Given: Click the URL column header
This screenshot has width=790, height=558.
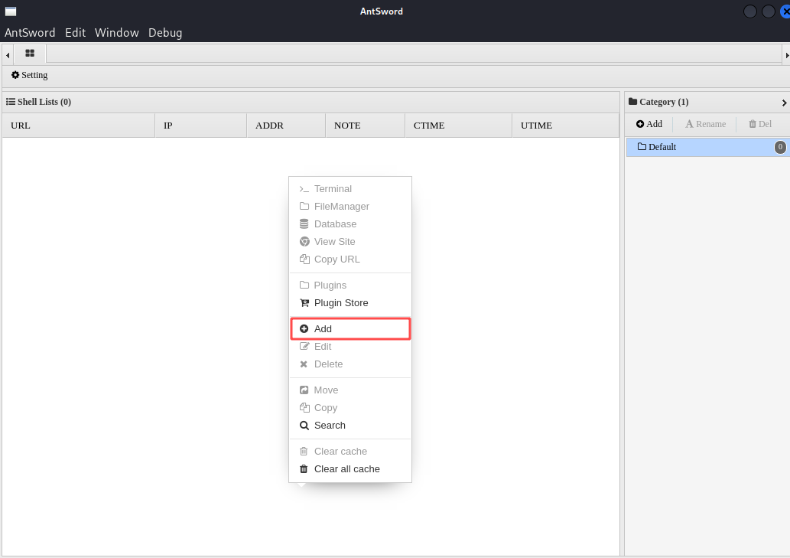Looking at the screenshot, I should click(x=79, y=126).
